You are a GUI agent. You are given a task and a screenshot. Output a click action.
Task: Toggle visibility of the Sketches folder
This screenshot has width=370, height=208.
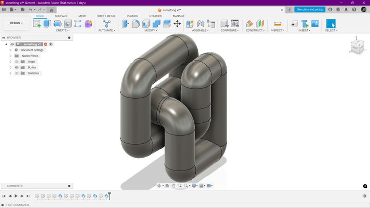click(x=16, y=73)
